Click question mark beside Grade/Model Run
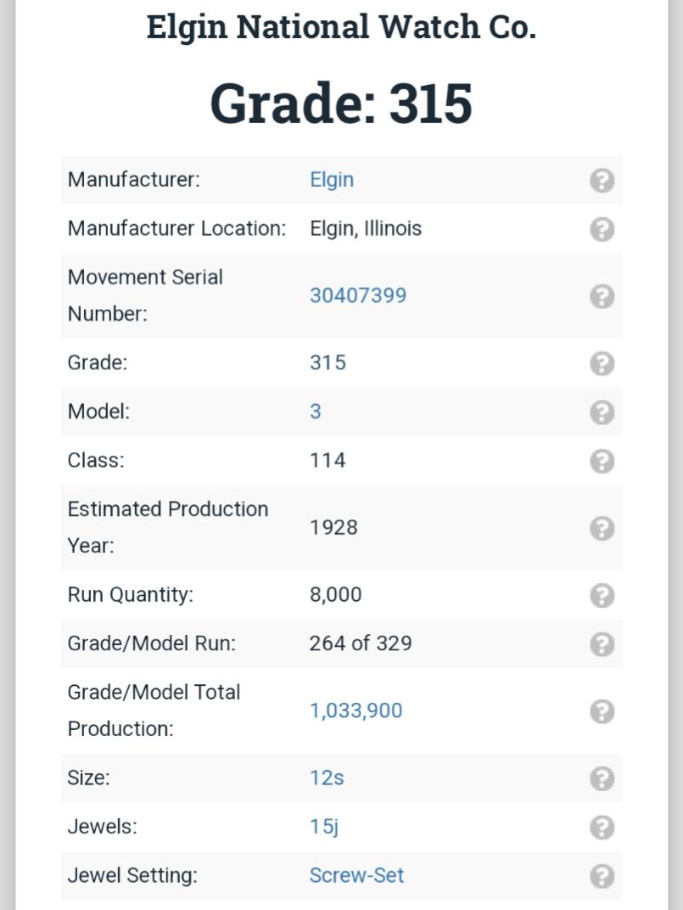Screen dimensions: 683x910 pyautogui.click(x=602, y=644)
